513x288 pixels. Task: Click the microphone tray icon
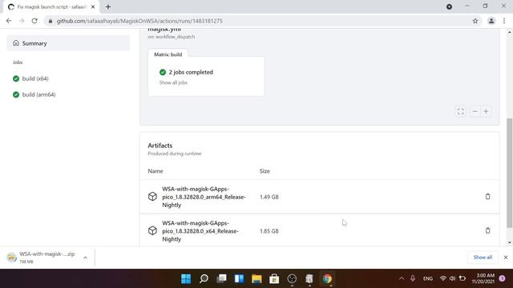coord(413,278)
